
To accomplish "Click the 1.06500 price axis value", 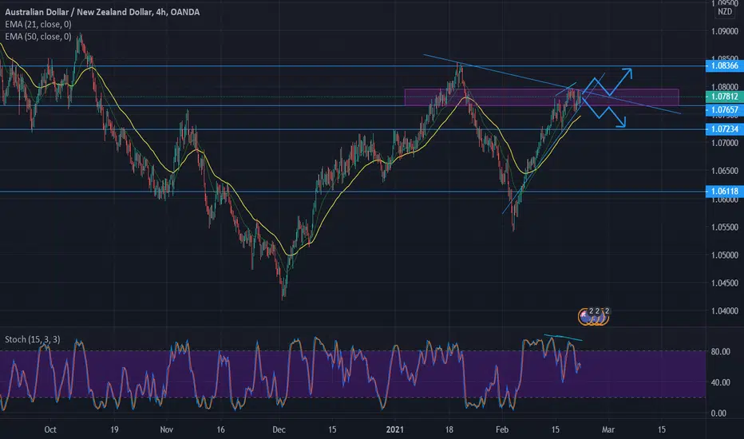I will tap(725, 171).
